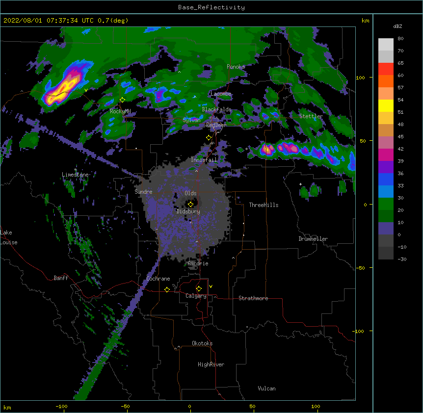Click the yellow marker below Cochrane
The width and height of the screenshot is (423, 413).
click(x=167, y=289)
